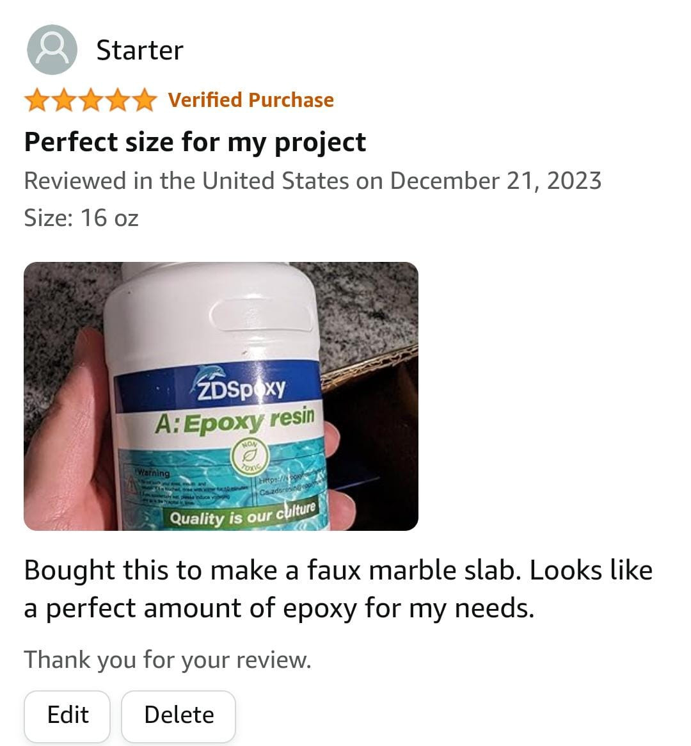Image resolution: width=691 pixels, height=746 pixels.
Task: Click the Verified Purchase label
Action: [x=251, y=101]
